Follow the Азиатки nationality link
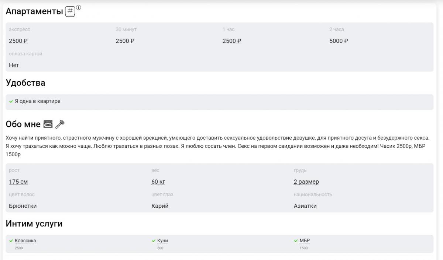Image resolution: width=443 pixels, height=260 pixels. click(305, 206)
